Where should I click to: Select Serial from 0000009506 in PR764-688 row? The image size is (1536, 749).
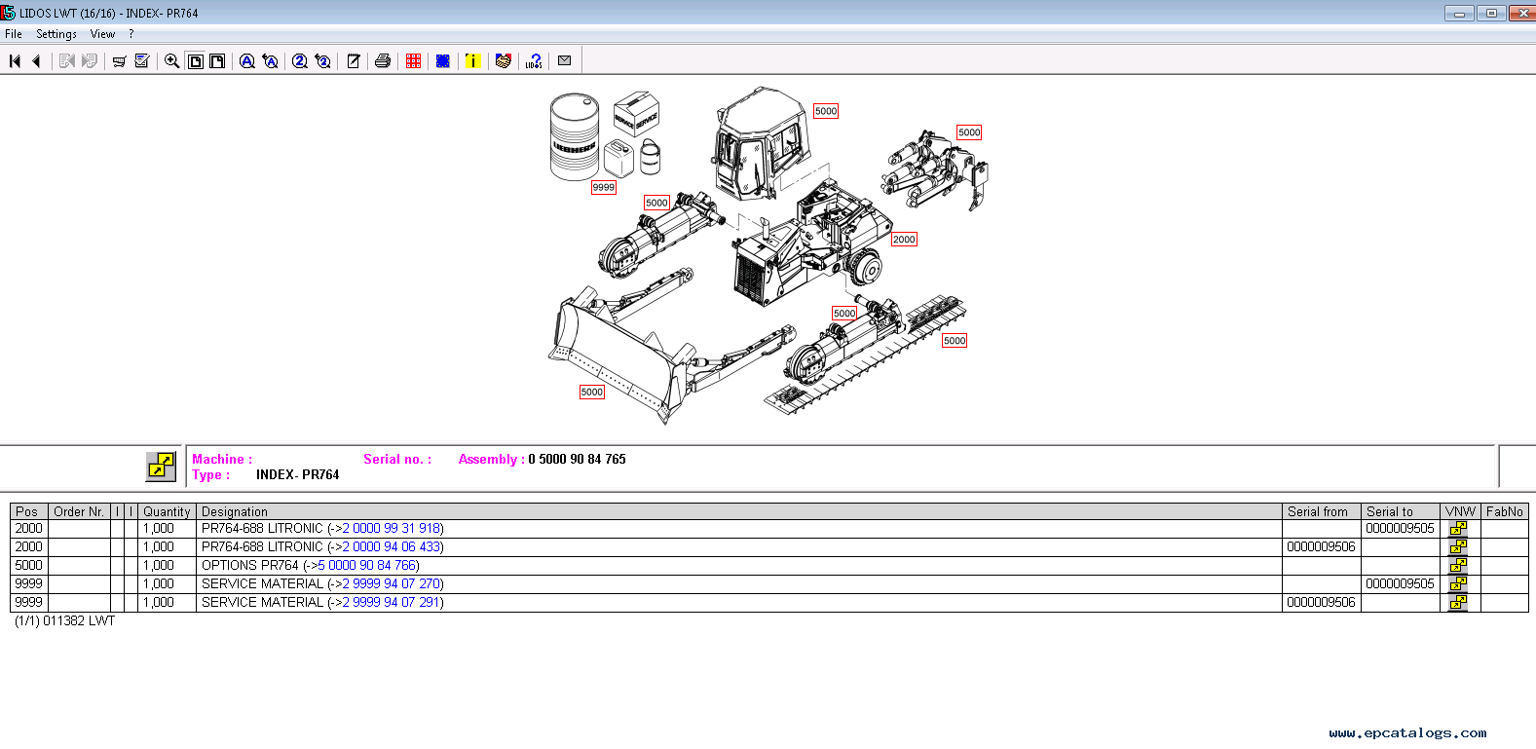pos(1321,546)
